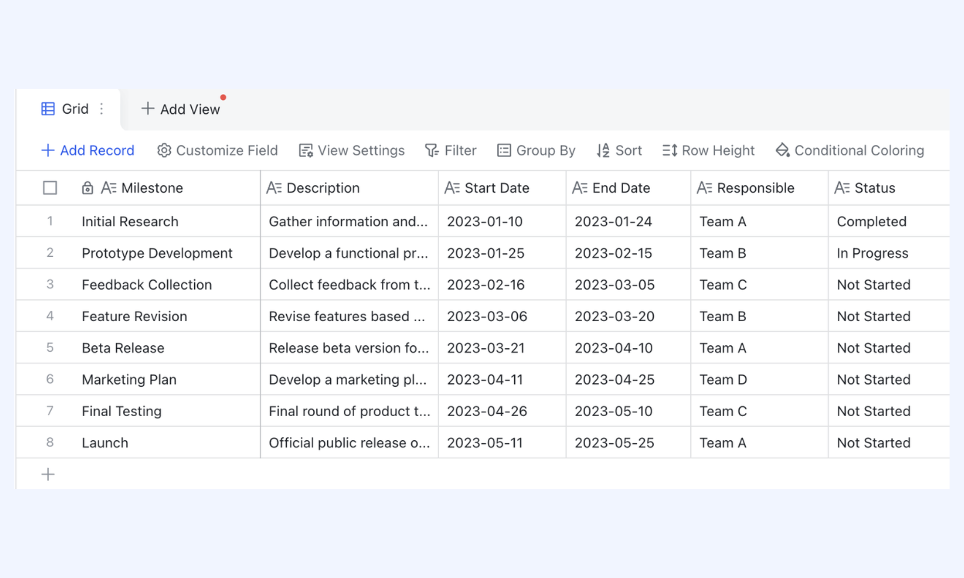Open View Settings
The width and height of the screenshot is (964, 578).
pyautogui.click(x=352, y=150)
